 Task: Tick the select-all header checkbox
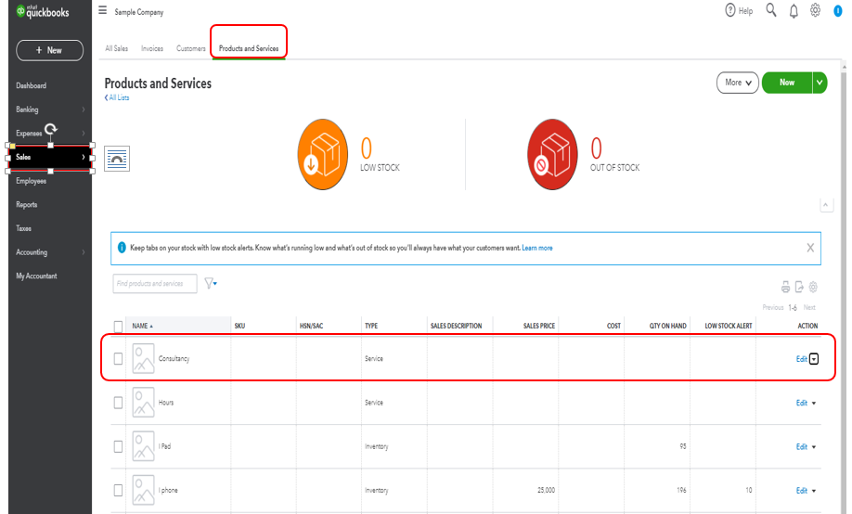pos(118,326)
